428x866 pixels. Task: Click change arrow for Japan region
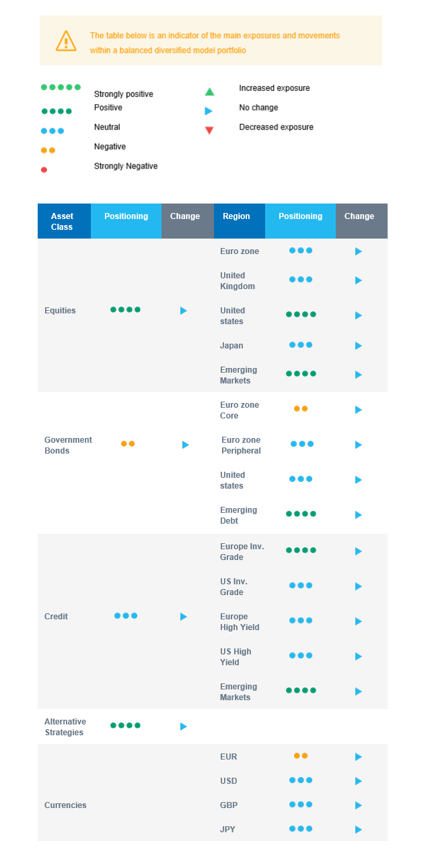[x=359, y=346]
